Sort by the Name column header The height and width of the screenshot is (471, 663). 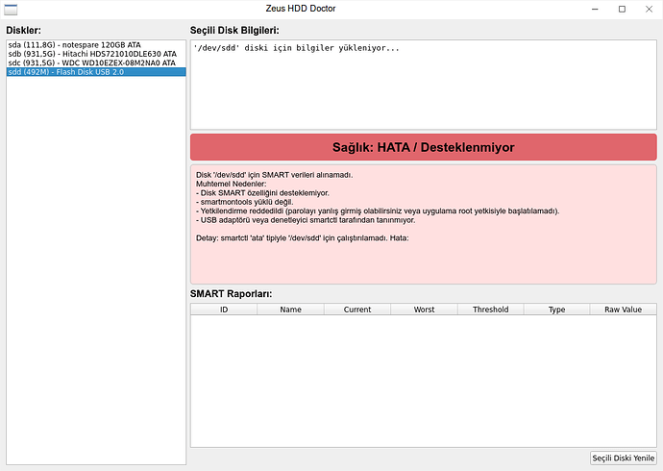290,310
